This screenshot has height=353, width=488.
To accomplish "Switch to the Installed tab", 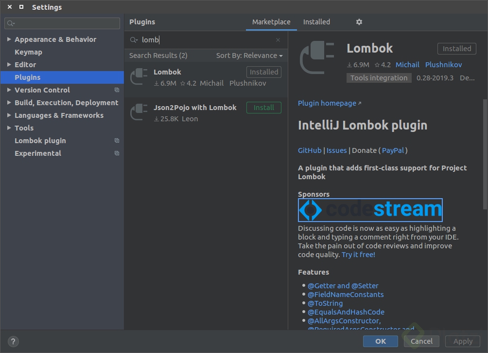I will tap(316, 22).
